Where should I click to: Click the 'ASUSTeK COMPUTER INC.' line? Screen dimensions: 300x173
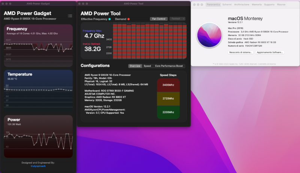(100, 94)
